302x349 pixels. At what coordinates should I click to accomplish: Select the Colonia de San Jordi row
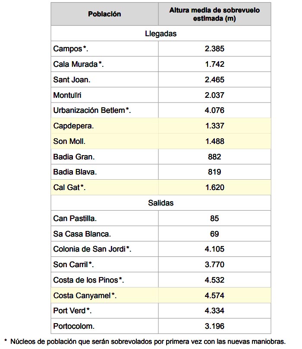(160, 249)
